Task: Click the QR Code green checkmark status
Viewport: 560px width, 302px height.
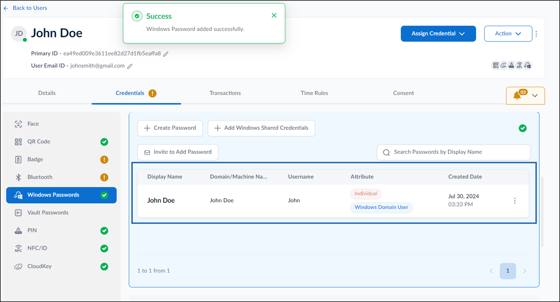Action: tap(104, 142)
